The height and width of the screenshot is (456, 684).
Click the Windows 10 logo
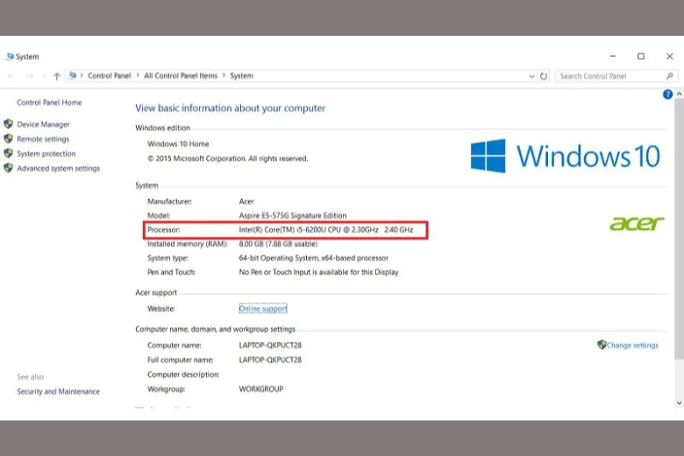566,156
